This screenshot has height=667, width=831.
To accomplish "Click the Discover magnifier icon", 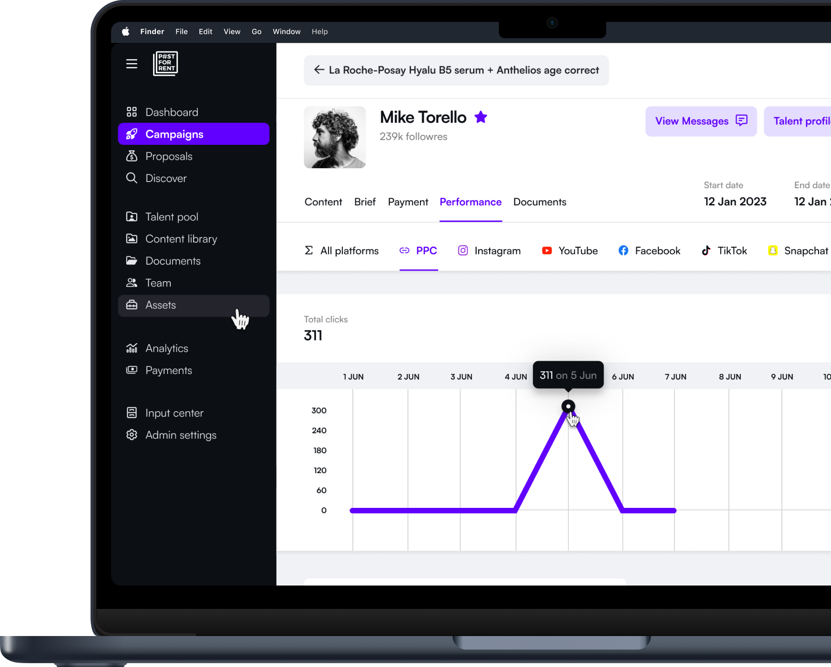I will pyautogui.click(x=132, y=178).
